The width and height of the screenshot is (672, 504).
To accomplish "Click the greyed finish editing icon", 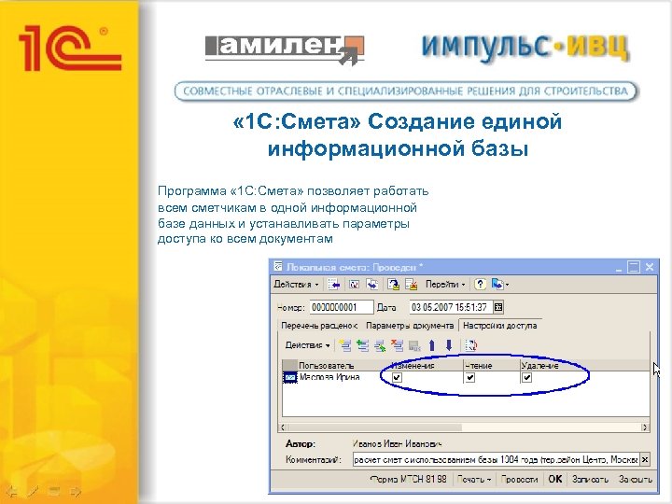I will (414, 345).
